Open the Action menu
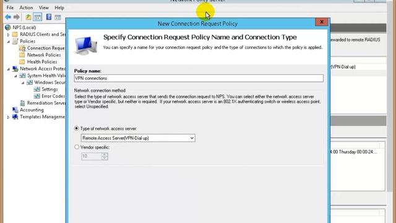This screenshot has height=223, width=396. [26, 7]
